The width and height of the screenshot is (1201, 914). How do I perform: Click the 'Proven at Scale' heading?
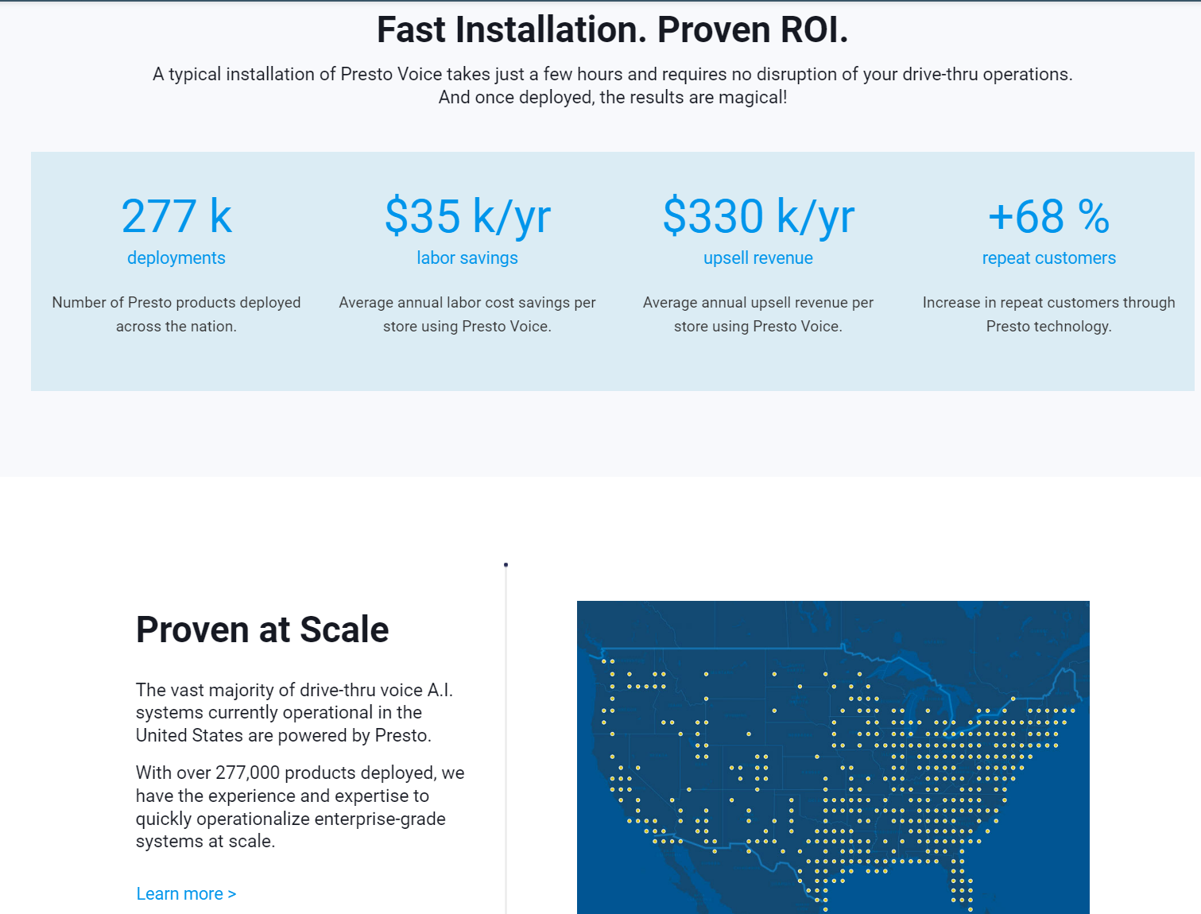coord(262,629)
